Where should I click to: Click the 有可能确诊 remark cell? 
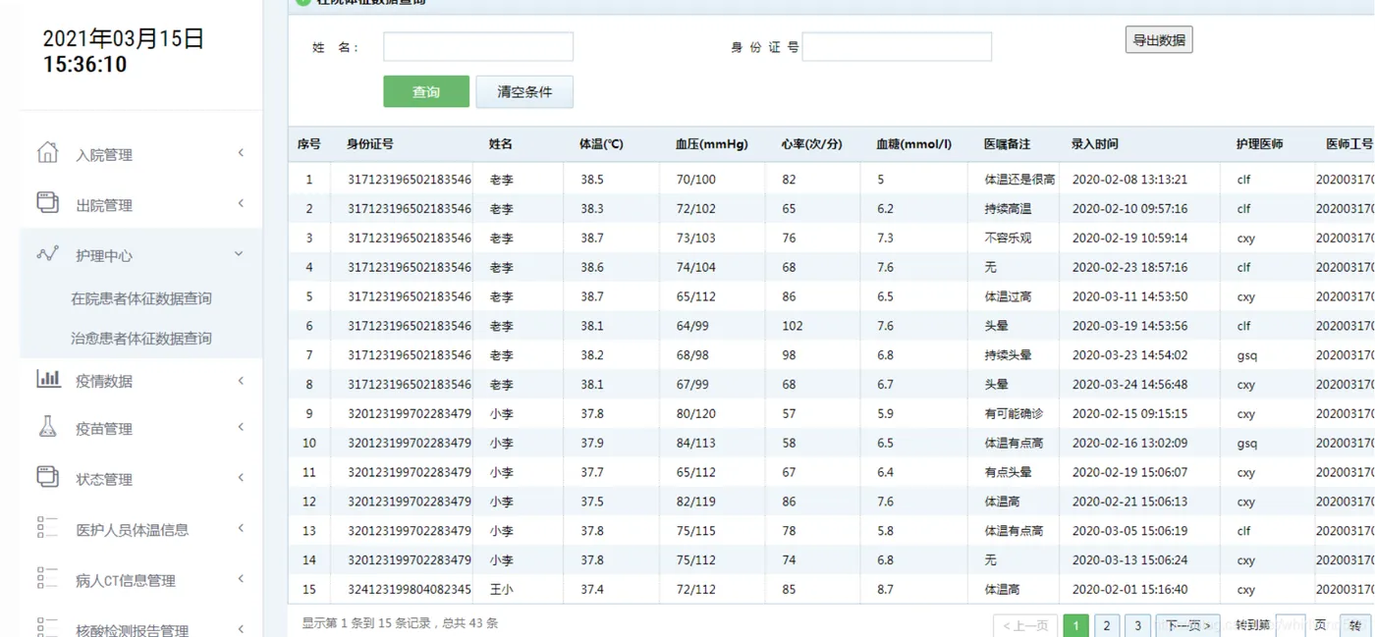click(x=1014, y=414)
